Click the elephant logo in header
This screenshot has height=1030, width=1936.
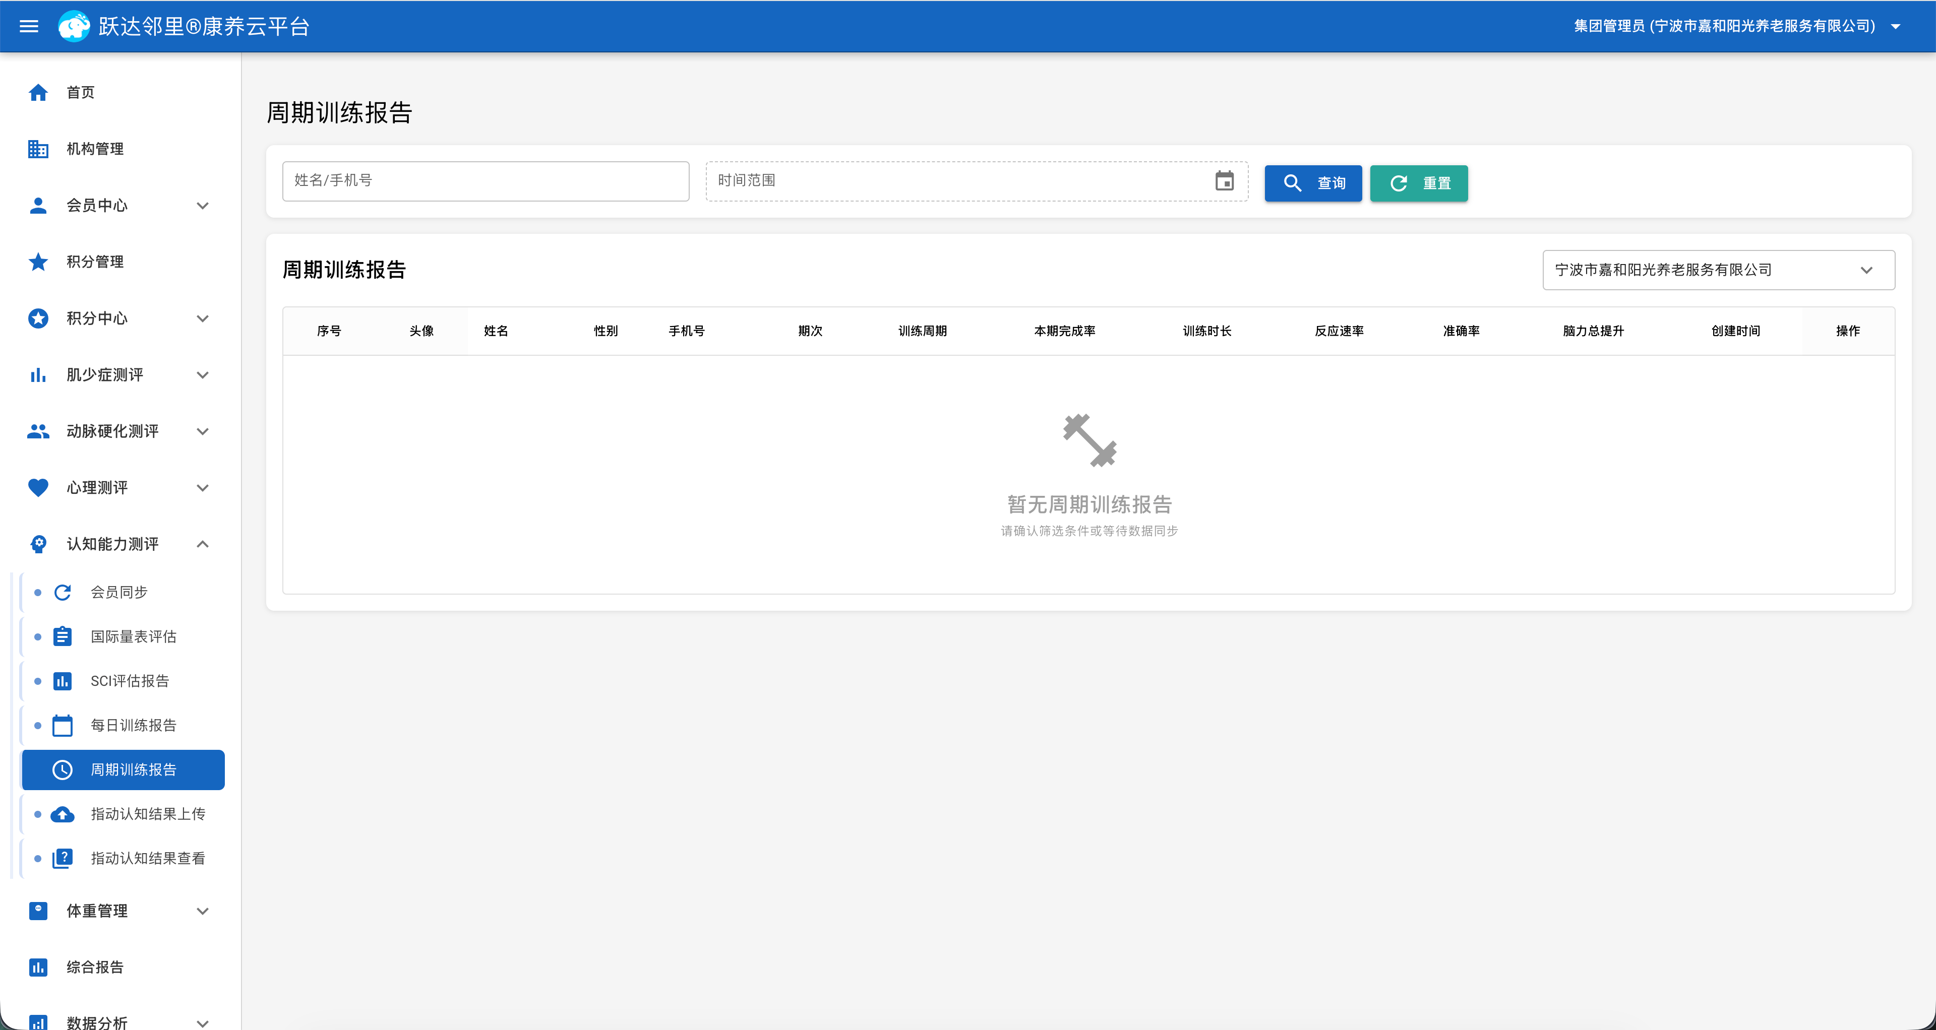click(x=74, y=26)
